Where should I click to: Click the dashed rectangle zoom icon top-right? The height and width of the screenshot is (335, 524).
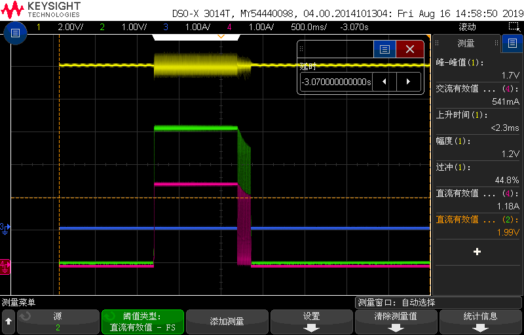click(514, 27)
